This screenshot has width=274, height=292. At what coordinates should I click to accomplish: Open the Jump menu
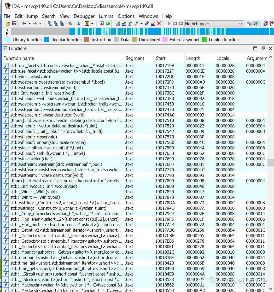[x=32, y=16]
